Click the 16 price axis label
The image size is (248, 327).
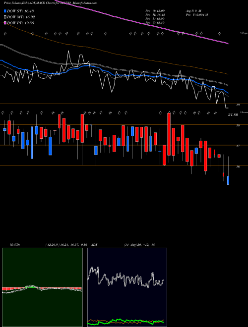tap(238, 167)
